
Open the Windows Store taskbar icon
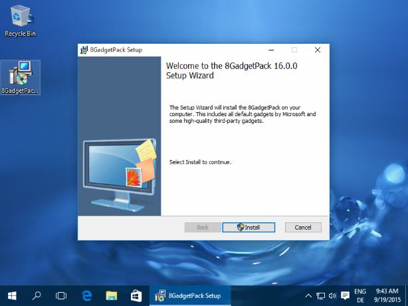136,295
